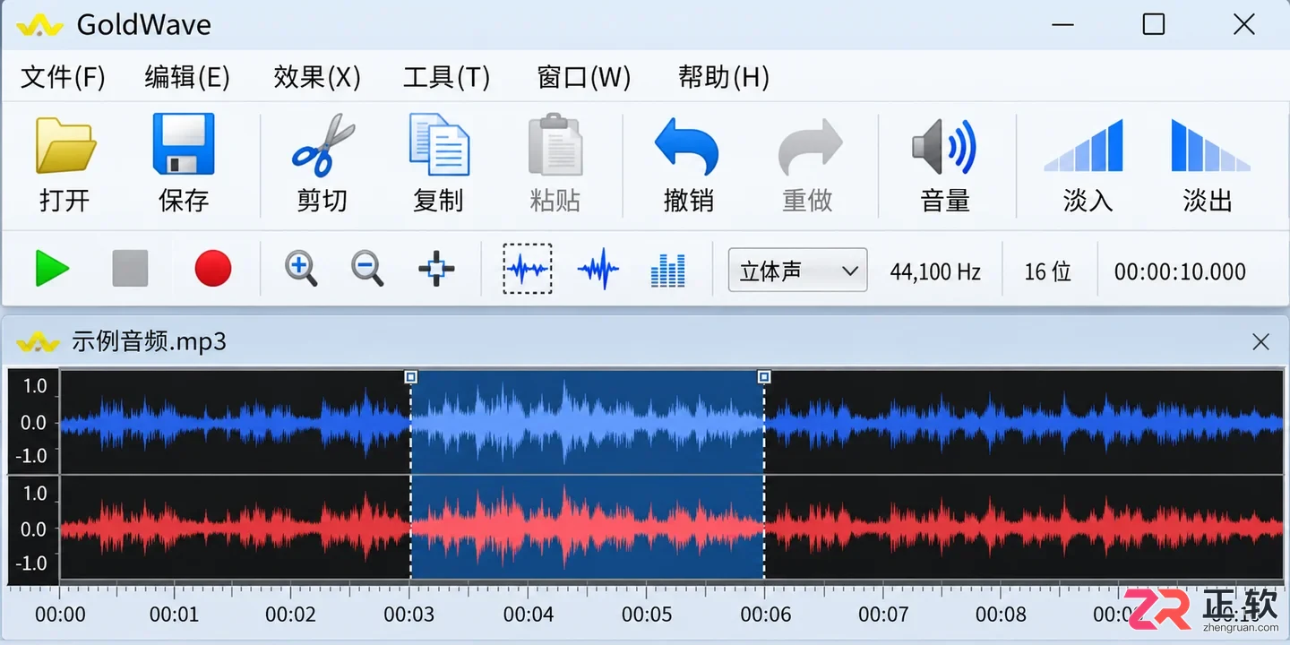Toggle the dashed-box waveform selection view
The image size is (1290, 645).
527,269
